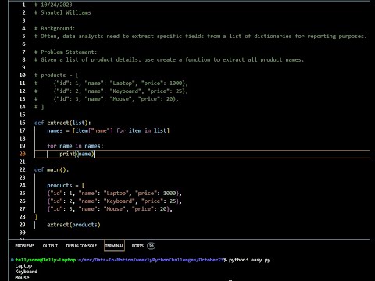Click line number 20 in the gutter
The image size is (375, 281).
point(23,154)
